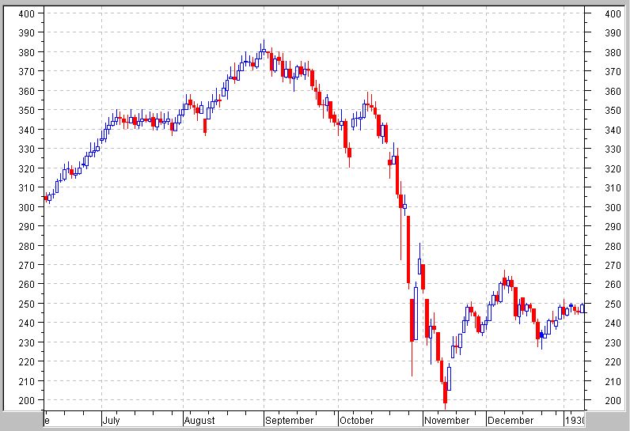Click the 200 value on the left axis
The image size is (630, 431).
point(27,400)
